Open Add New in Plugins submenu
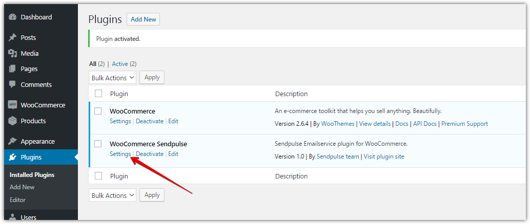The height and width of the screenshot is (224, 530). point(22,187)
